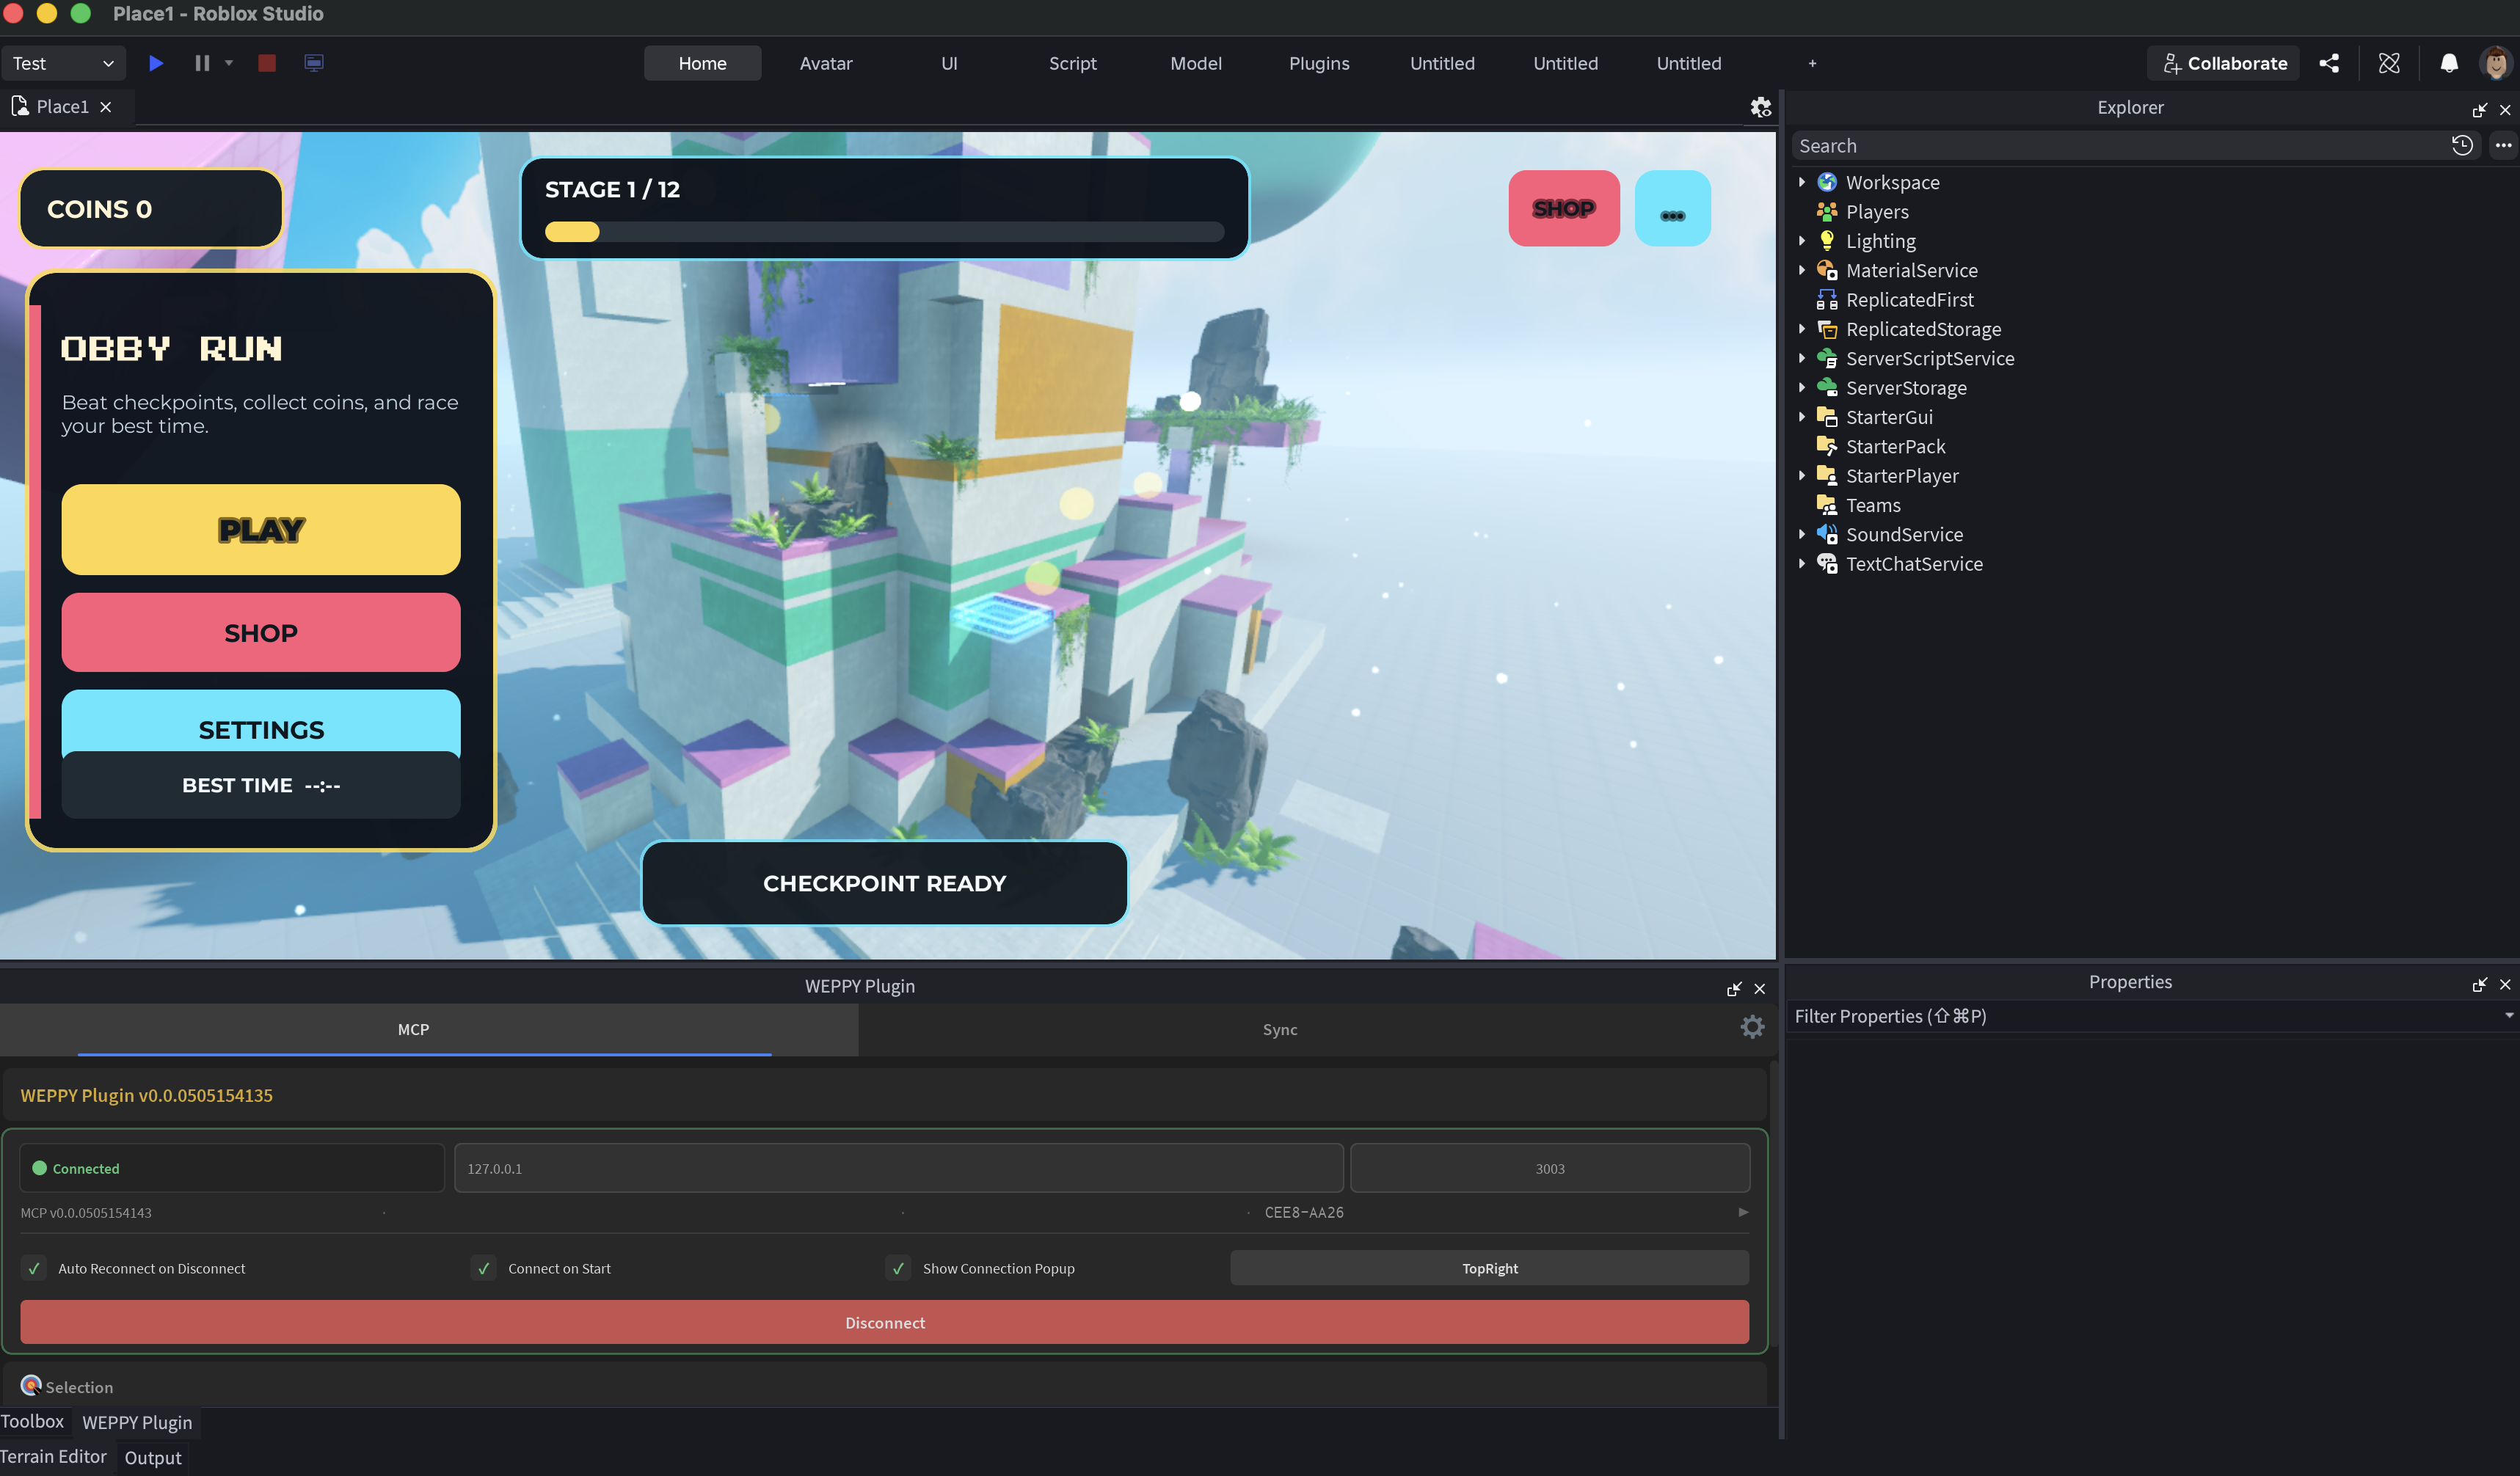This screenshot has width=2520, height=1476.
Task: Stop the test with the red square
Action: (267, 63)
